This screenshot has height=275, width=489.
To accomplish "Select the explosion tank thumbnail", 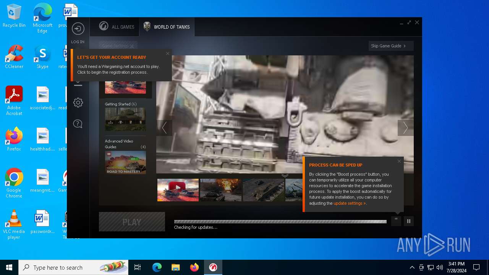I will click(x=221, y=190).
